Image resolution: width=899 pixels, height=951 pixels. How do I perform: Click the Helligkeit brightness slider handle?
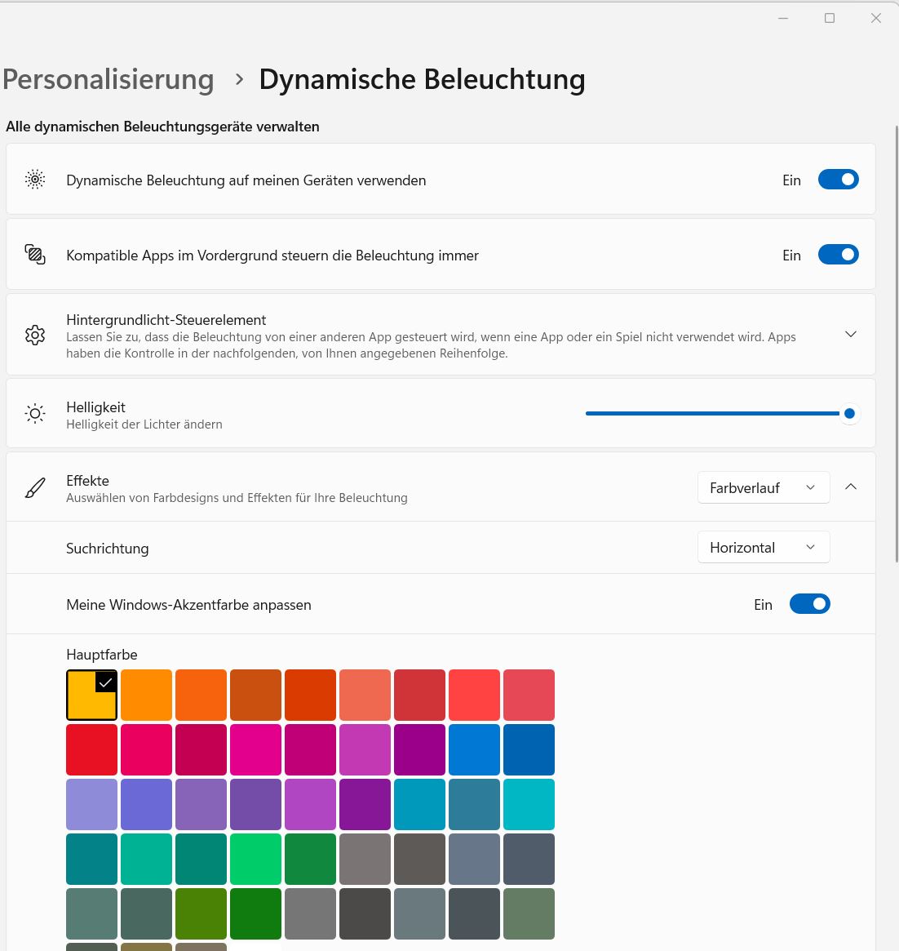(x=849, y=414)
